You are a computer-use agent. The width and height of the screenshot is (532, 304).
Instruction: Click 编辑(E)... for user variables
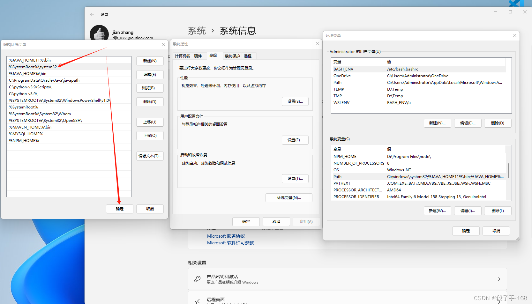[x=468, y=123]
